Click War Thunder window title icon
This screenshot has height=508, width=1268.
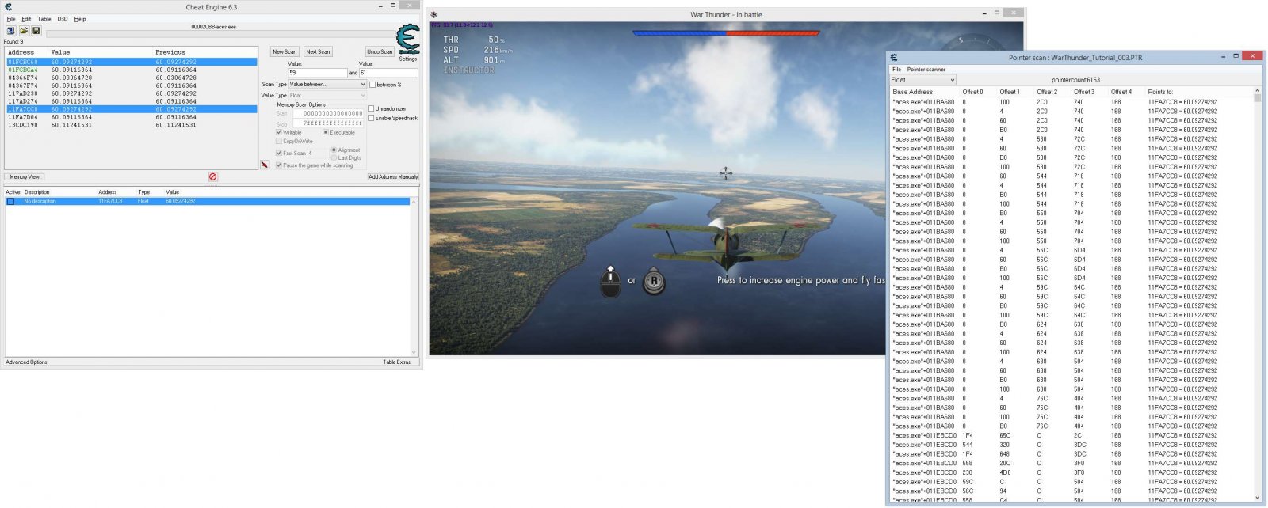pyautogui.click(x=433, y=14)
